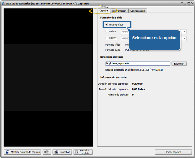
Task: Click the '00:00:00' duration value
Action: point(137,84)
